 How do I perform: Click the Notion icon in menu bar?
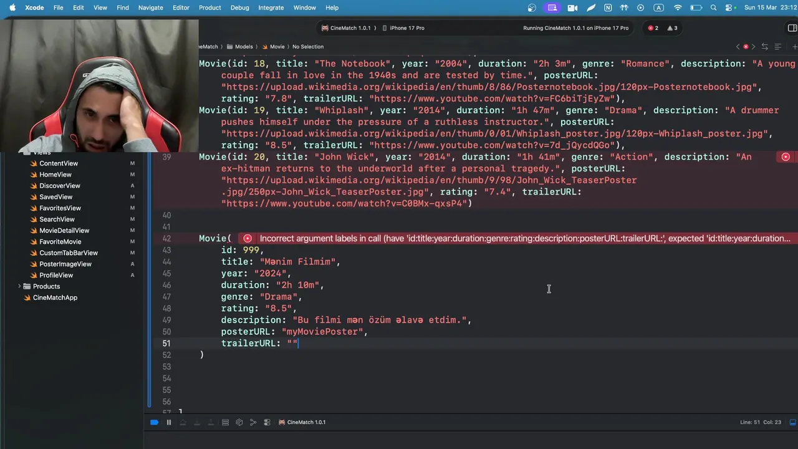pyautogui.click(x=607, y=7)
